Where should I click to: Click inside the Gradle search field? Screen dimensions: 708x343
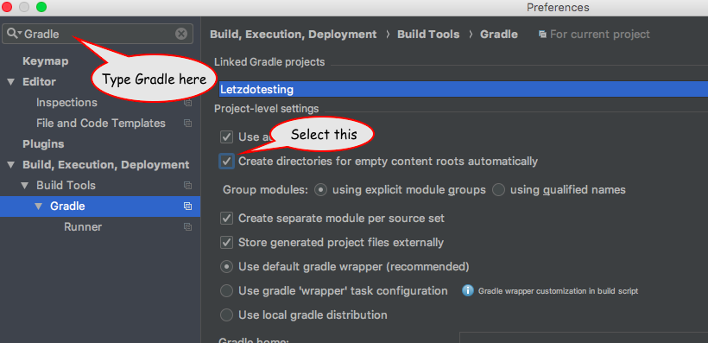point(98,34)
